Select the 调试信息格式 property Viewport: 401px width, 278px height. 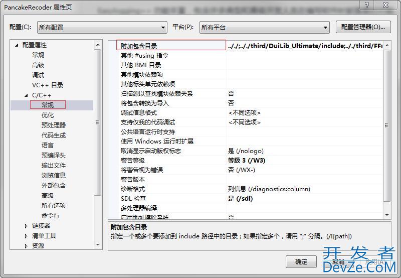139,112
